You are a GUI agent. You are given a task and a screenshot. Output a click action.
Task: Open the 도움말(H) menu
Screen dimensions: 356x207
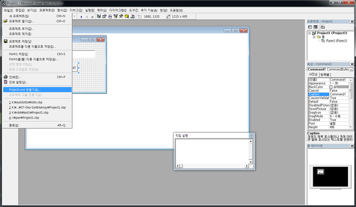(x=177, y=10)
